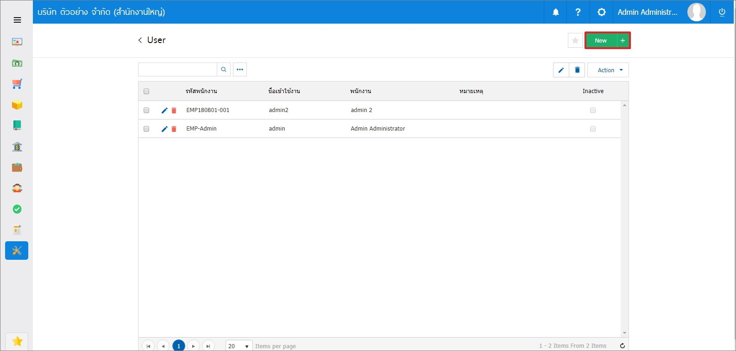The height and width of the screenshot is (351, 736).
Task: Open the green checkmark approval module
Action: click(x=17, y=209)
